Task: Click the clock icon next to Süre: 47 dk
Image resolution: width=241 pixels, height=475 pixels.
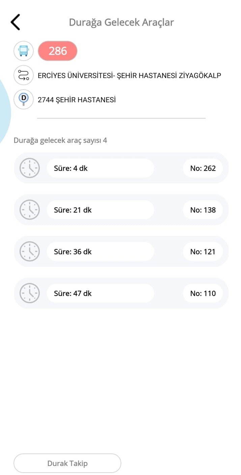Action: pos(30,293)
